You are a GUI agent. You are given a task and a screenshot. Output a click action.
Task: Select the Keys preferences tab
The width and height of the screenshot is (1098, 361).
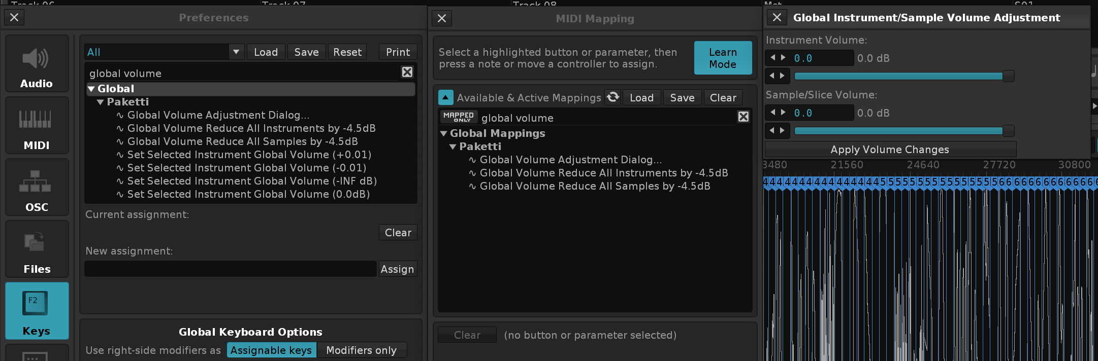37,310
